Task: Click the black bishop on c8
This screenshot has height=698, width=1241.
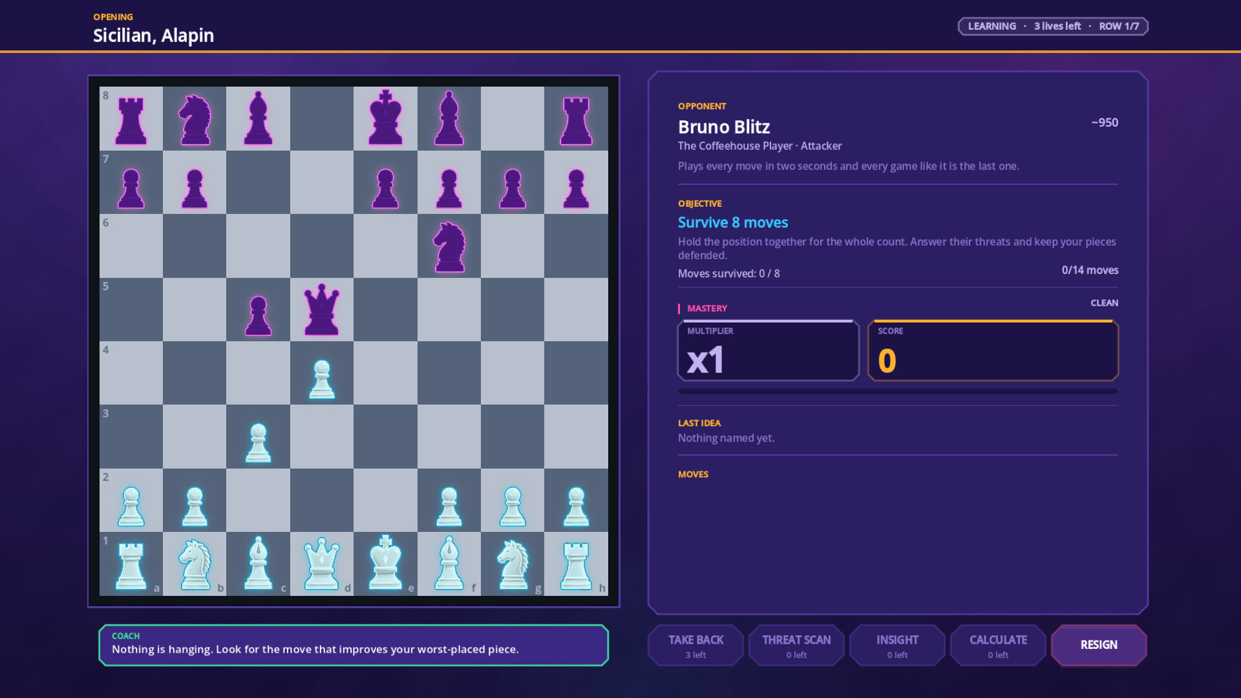Action: (259, 118)
